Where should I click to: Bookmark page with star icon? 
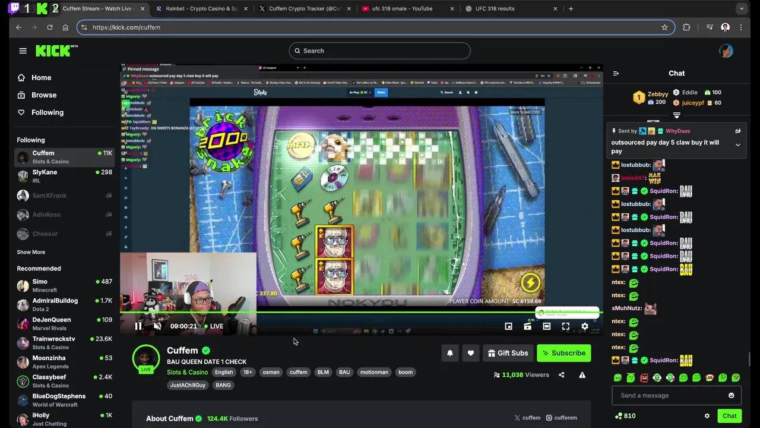click(x=664, y=27)
